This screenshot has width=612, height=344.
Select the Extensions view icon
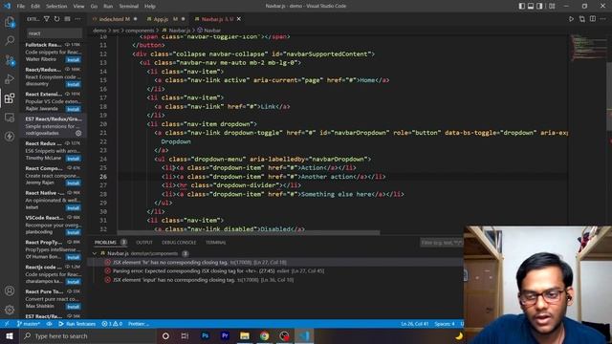click(10, 98)
